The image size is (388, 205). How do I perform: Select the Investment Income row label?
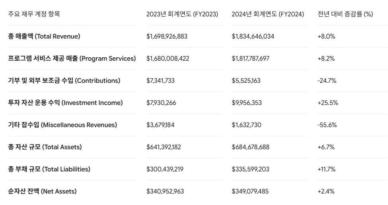pos(65,103)
